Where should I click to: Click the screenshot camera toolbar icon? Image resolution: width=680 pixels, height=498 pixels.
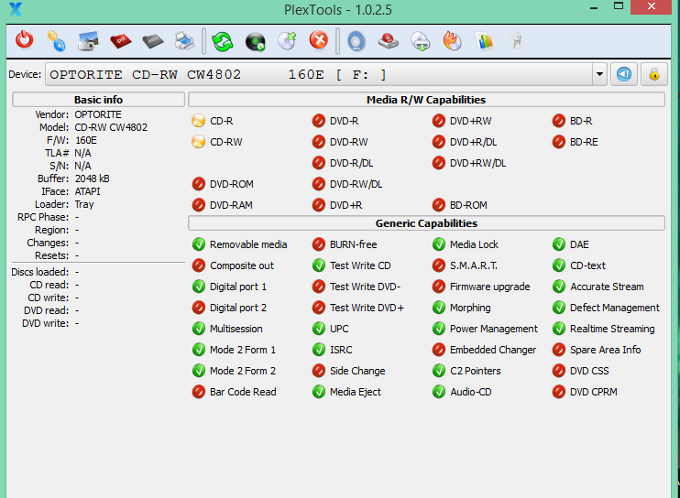tap(89, 41)
